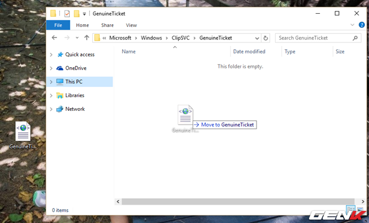Navigate to Microsoft in the address bar
The height and width of the screenshot is (223, 369).
click(120, 38)
